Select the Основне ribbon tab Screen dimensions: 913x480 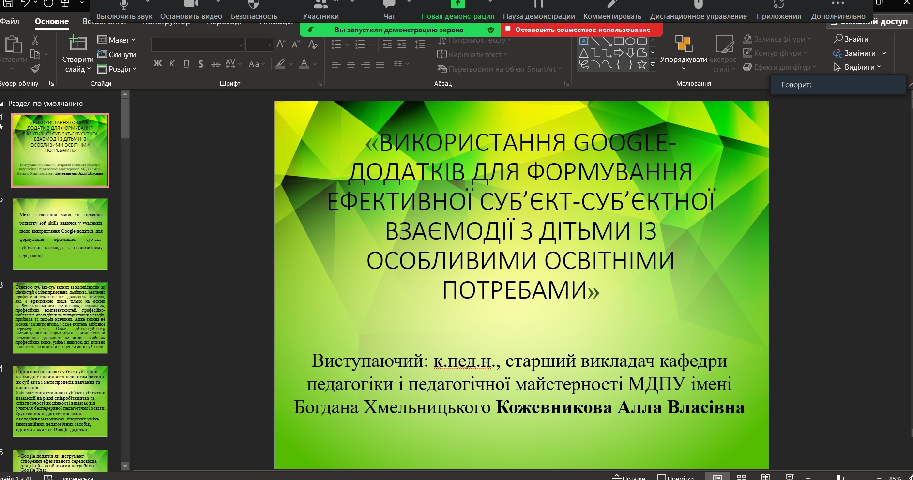[52, 21]
